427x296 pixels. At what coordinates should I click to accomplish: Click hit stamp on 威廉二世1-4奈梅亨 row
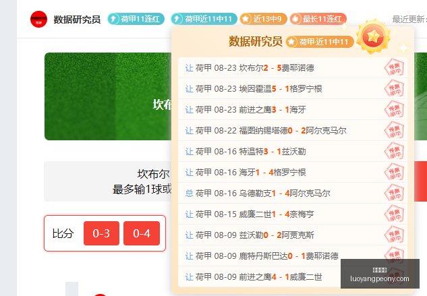[394, 214]
